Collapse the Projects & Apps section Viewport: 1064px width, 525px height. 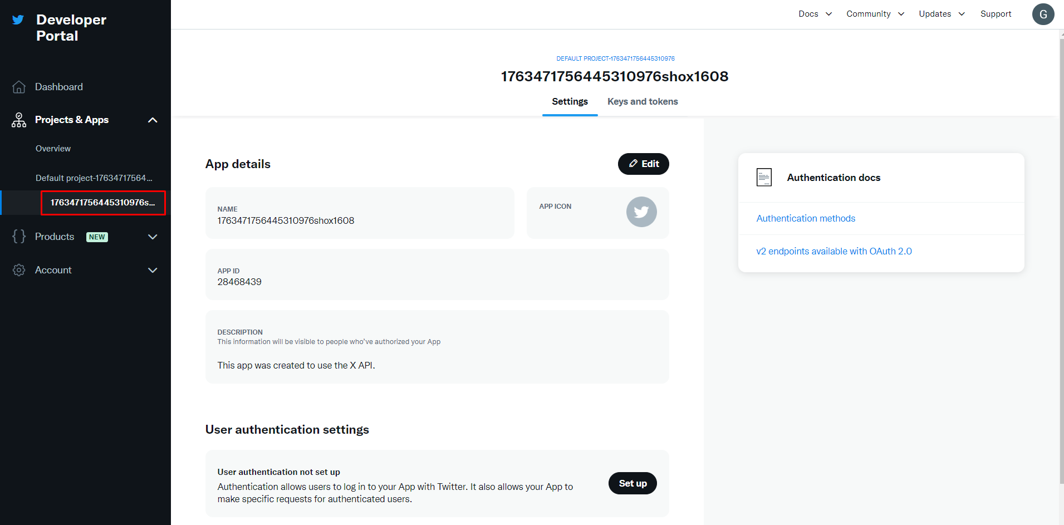(153, 120)
